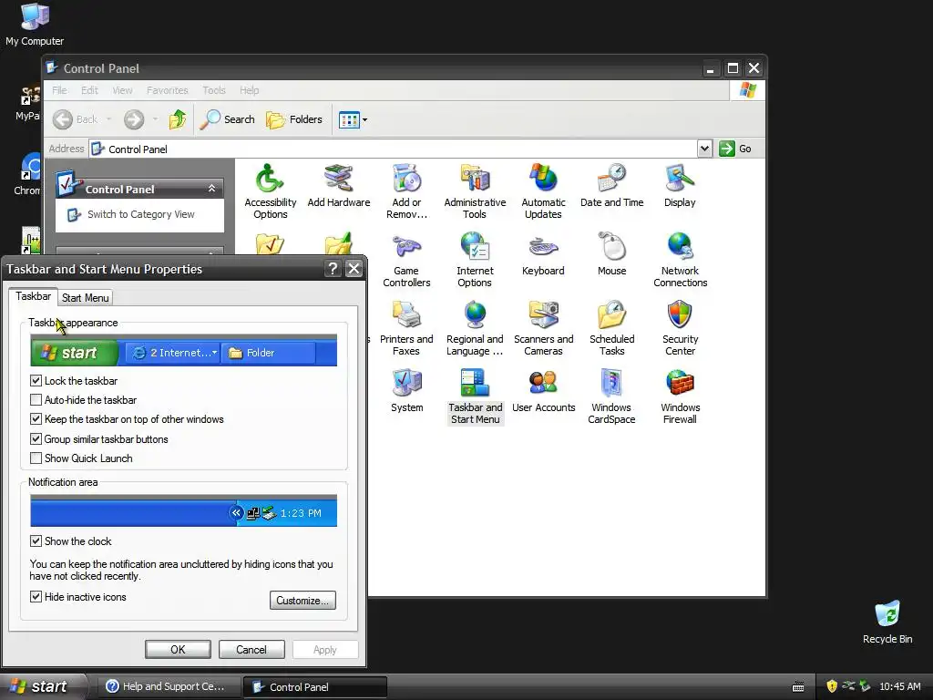Click OK in Taskbar properties dialog
933x700 pixels.
click(178, 650)
